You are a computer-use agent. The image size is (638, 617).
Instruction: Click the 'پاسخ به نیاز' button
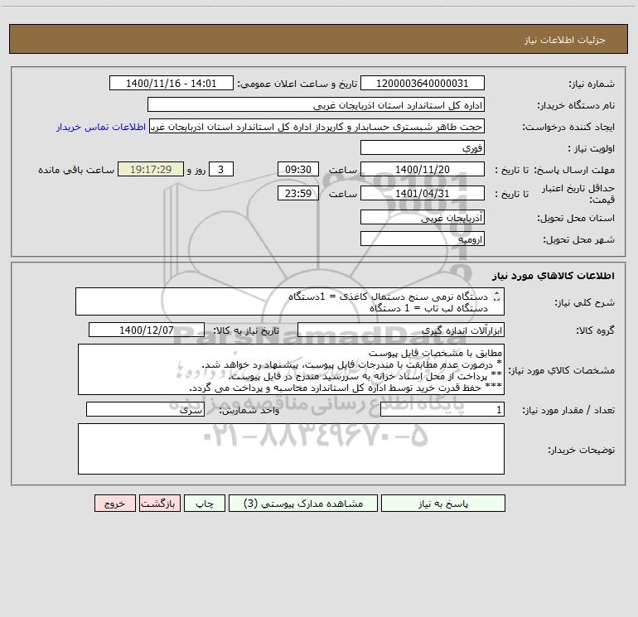(x=442, y=504)
